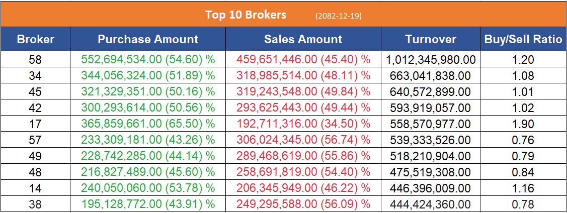
Task: Click the Buy/Sell Ratio column header
Action: point(523,39)
